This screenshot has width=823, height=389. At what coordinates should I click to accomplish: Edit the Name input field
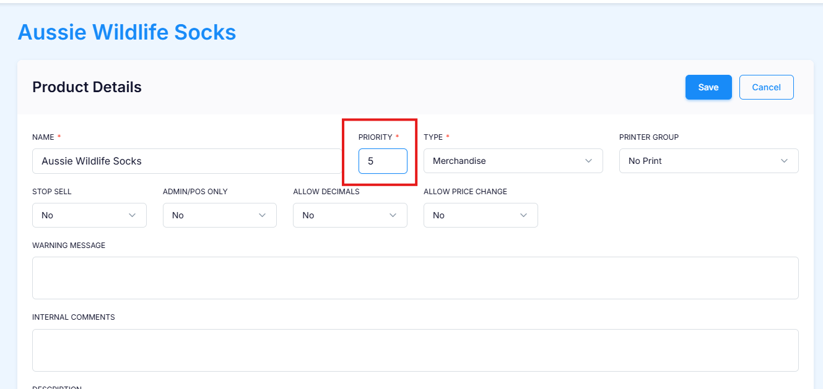coord(187,161)
